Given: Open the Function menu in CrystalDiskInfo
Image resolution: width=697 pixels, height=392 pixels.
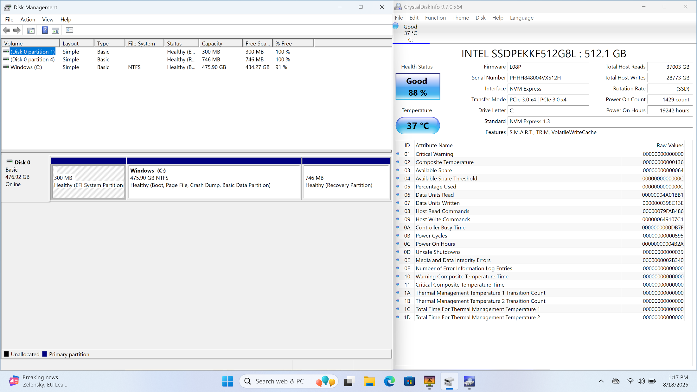Looking at the screenshot, I should [x=435, y=18].
